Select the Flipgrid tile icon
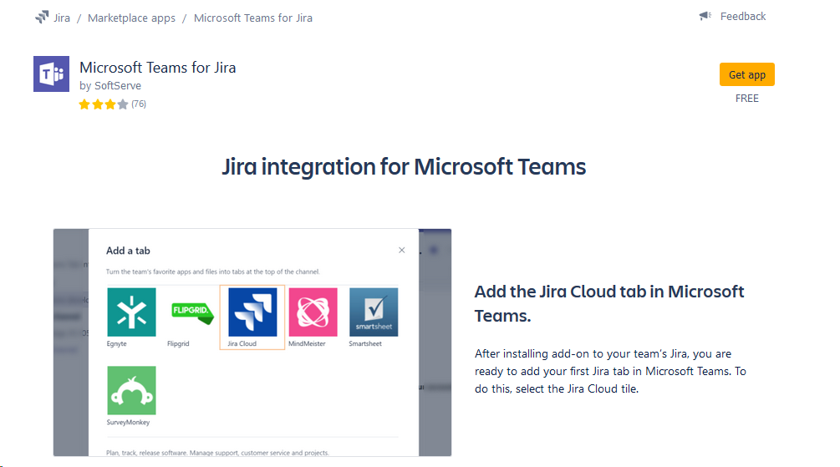This screenshot has width=840, height=467. coord(192,312)
